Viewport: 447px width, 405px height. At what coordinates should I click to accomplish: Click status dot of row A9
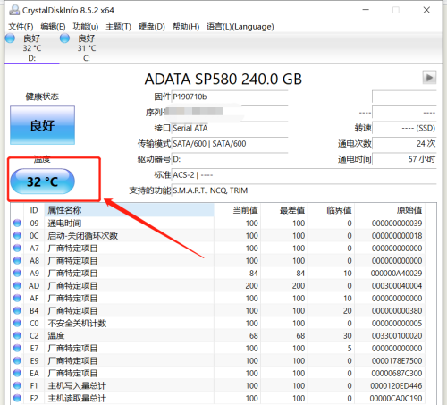17,273
